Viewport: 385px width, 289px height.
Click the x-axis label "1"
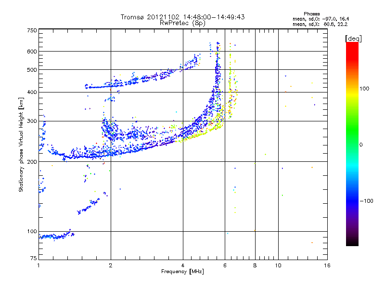pyautogui.click(x=38, y=265)
